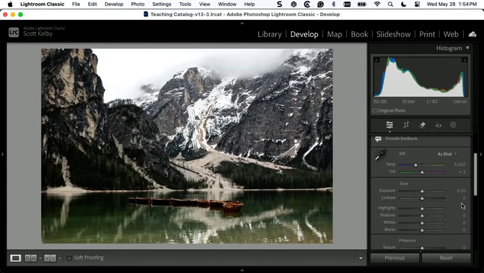Switch to the Print module
This screenshot has height=273, width=484.
click(x=427, y=34)
